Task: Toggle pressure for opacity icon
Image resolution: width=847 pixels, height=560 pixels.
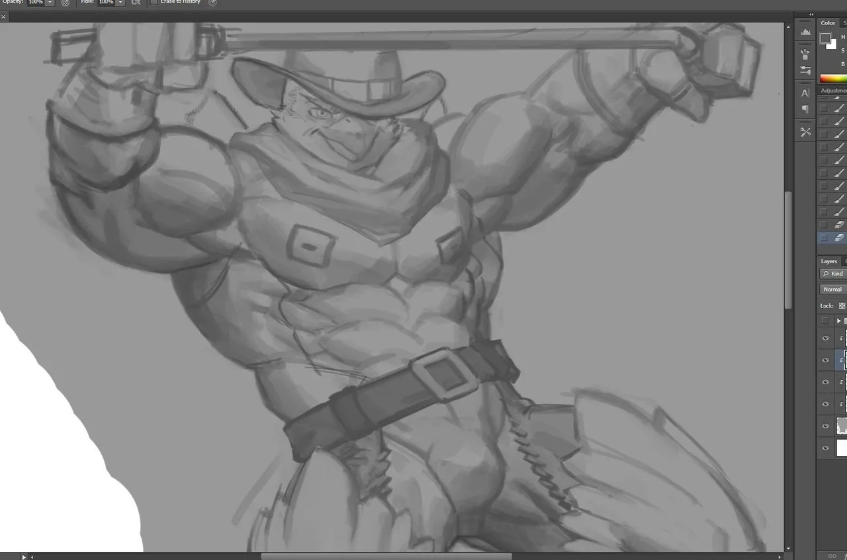Action: click(x=65, y=3)
